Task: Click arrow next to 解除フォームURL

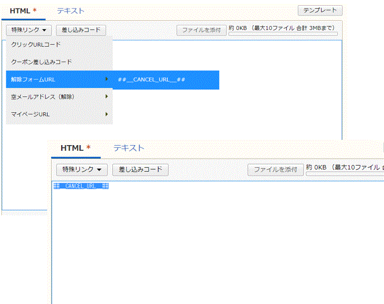Action: (107, 79)
